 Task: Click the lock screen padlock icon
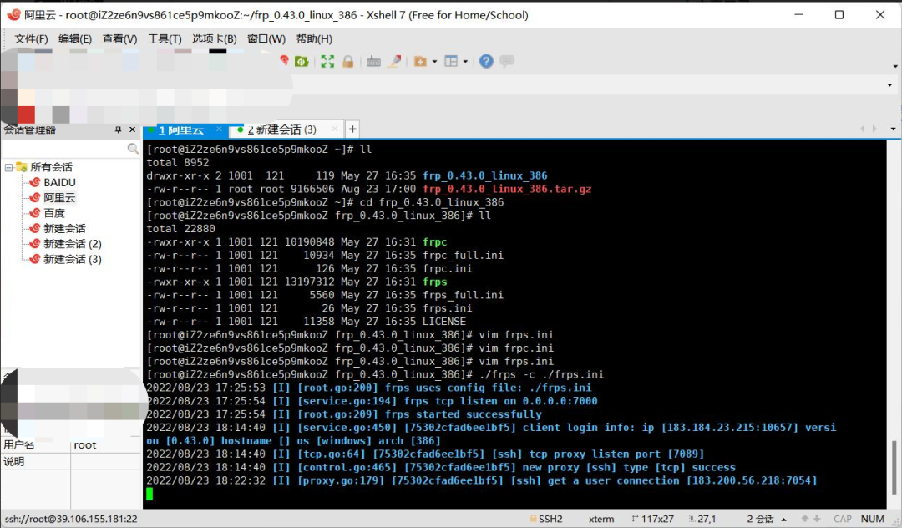348,62
